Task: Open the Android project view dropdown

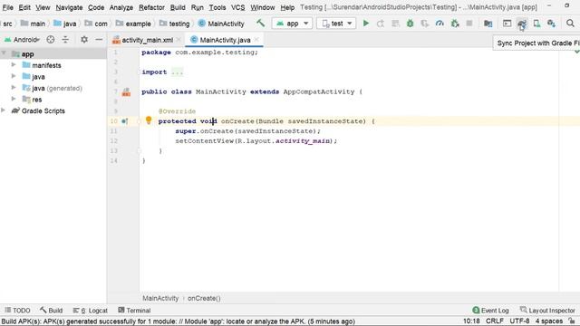Action: pyautogui.click(x=22, y=39)
